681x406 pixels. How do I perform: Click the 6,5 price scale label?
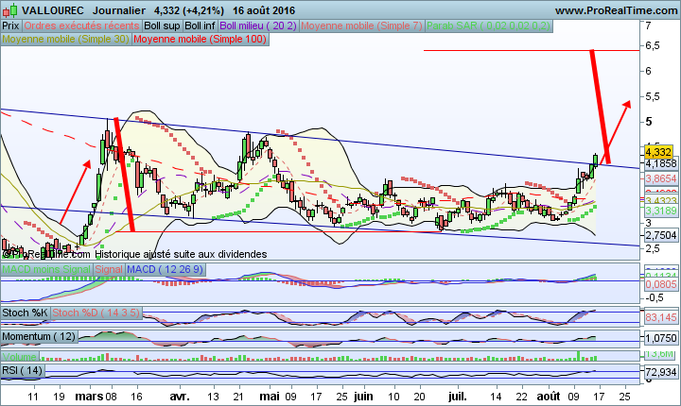[653, 45]
